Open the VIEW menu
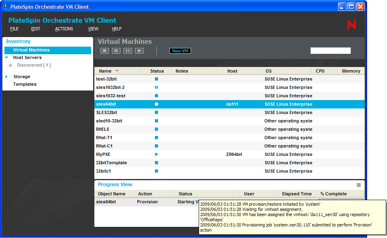The image size is (387, 238). [x=93, y=29]
